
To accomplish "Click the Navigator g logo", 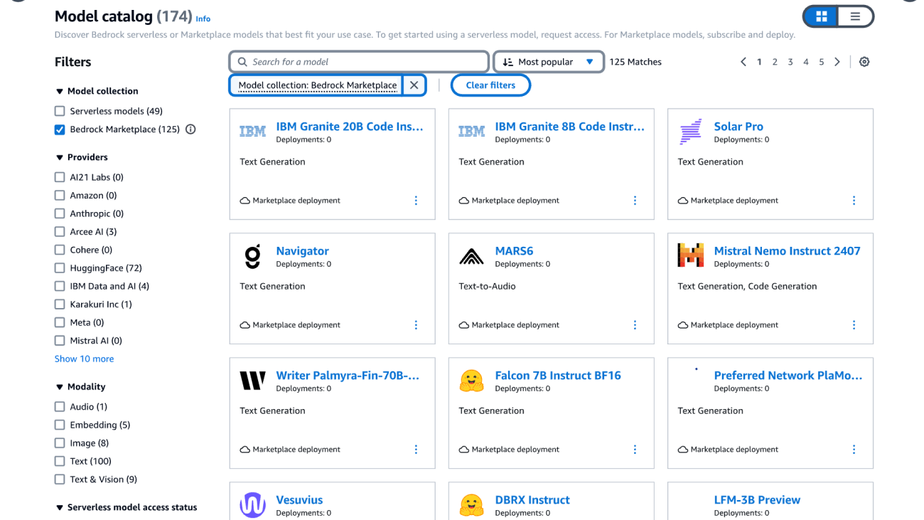I will (252, 257).
